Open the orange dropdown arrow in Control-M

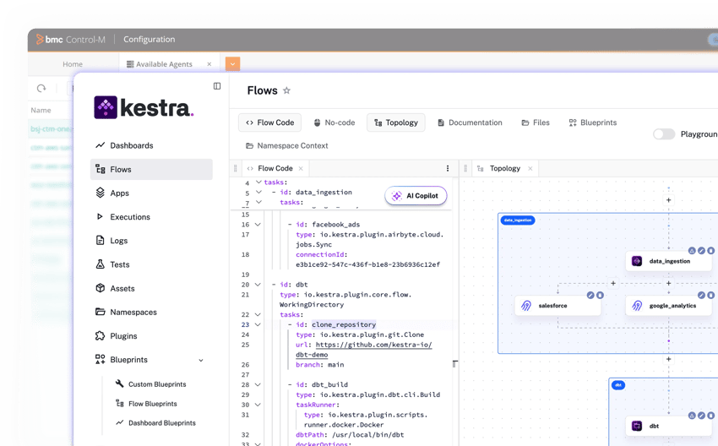click(x=232, y=63)
